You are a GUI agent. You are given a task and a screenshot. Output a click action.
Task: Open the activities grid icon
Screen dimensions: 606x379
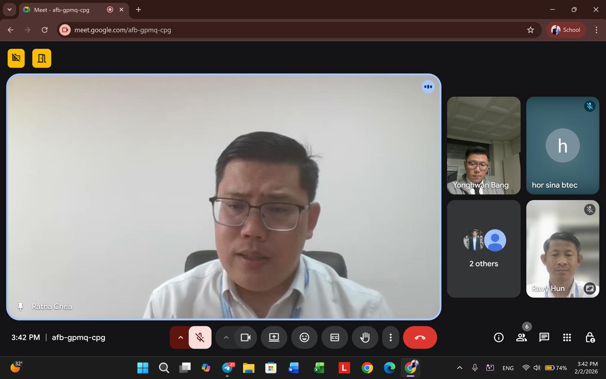coord(567,337)
